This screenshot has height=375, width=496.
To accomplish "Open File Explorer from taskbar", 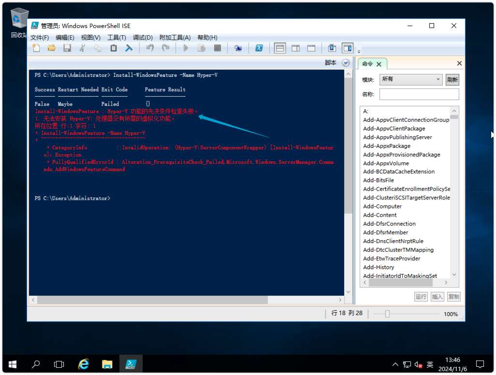I will click(107, 364).
